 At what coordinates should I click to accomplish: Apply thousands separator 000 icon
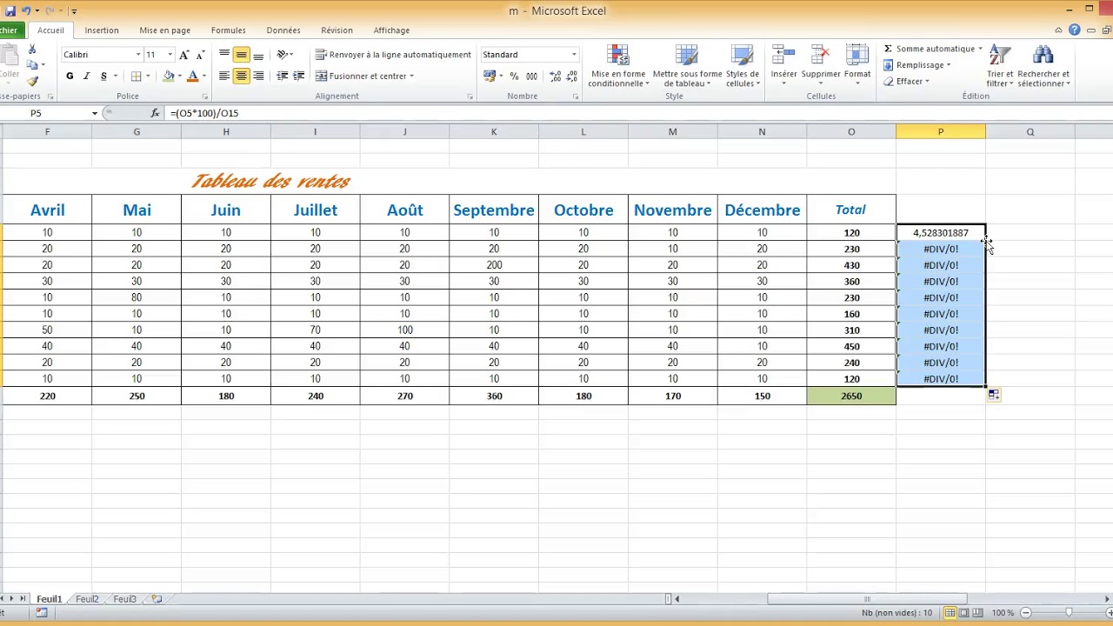click(531, 77)
